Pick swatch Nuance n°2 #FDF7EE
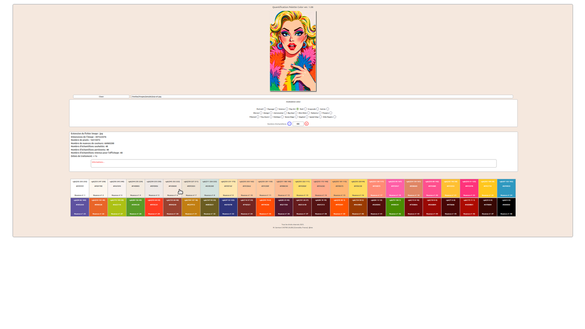The height and width of the screenshot is (329, 585). click(x=98, y=188)
